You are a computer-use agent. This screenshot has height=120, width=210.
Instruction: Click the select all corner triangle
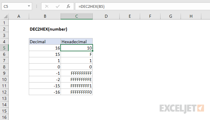(x=6, y=16)
